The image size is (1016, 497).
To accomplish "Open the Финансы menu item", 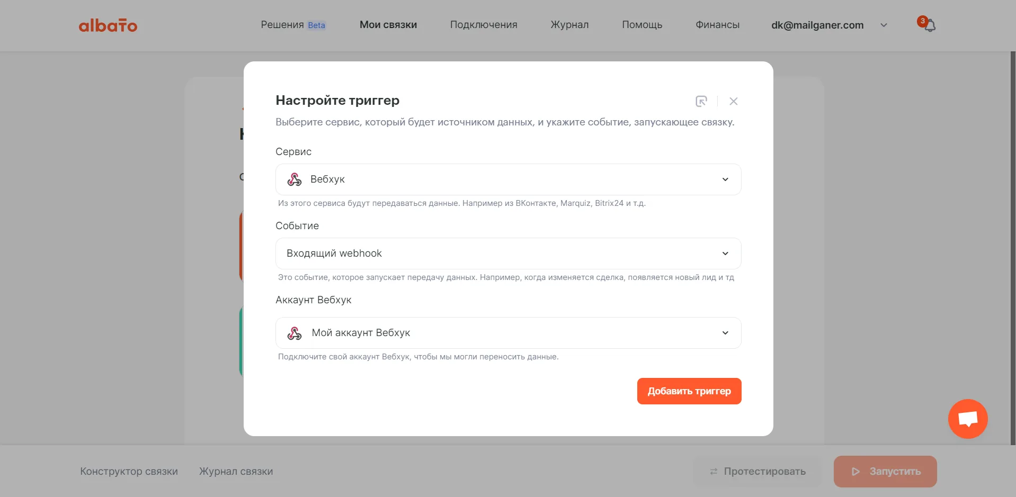I will (x=717, y=25).
